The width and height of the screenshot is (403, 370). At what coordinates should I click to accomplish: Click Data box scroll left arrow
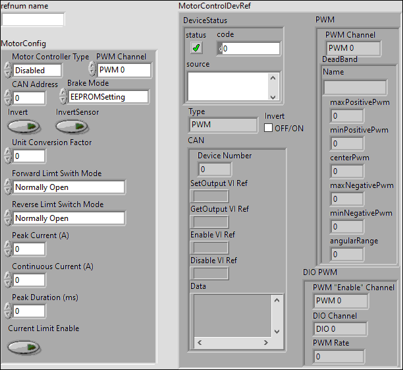pyautogui.click(x=200, y=342)
